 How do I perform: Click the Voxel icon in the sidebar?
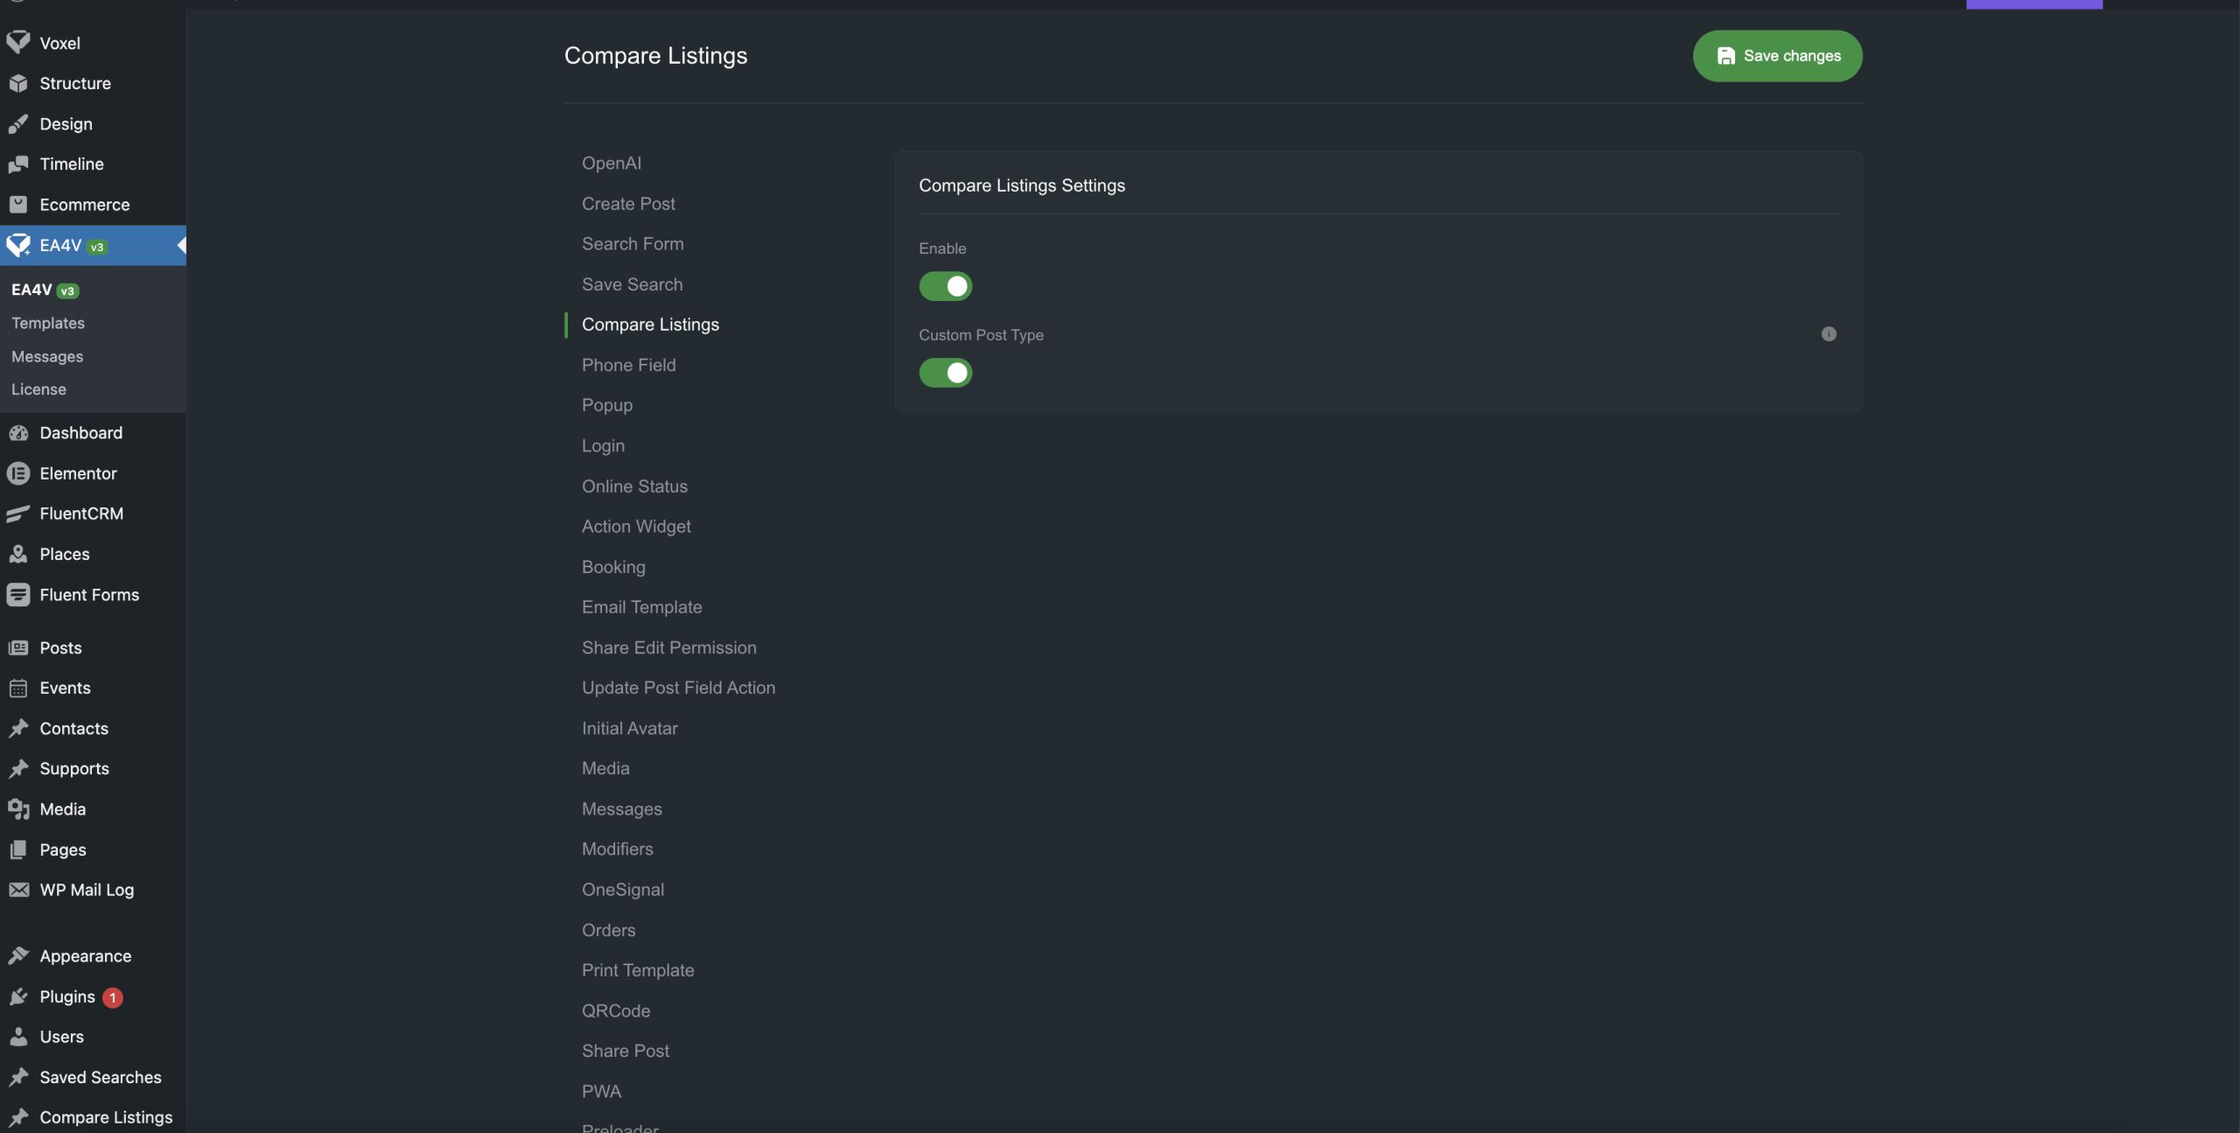(18, 43)
